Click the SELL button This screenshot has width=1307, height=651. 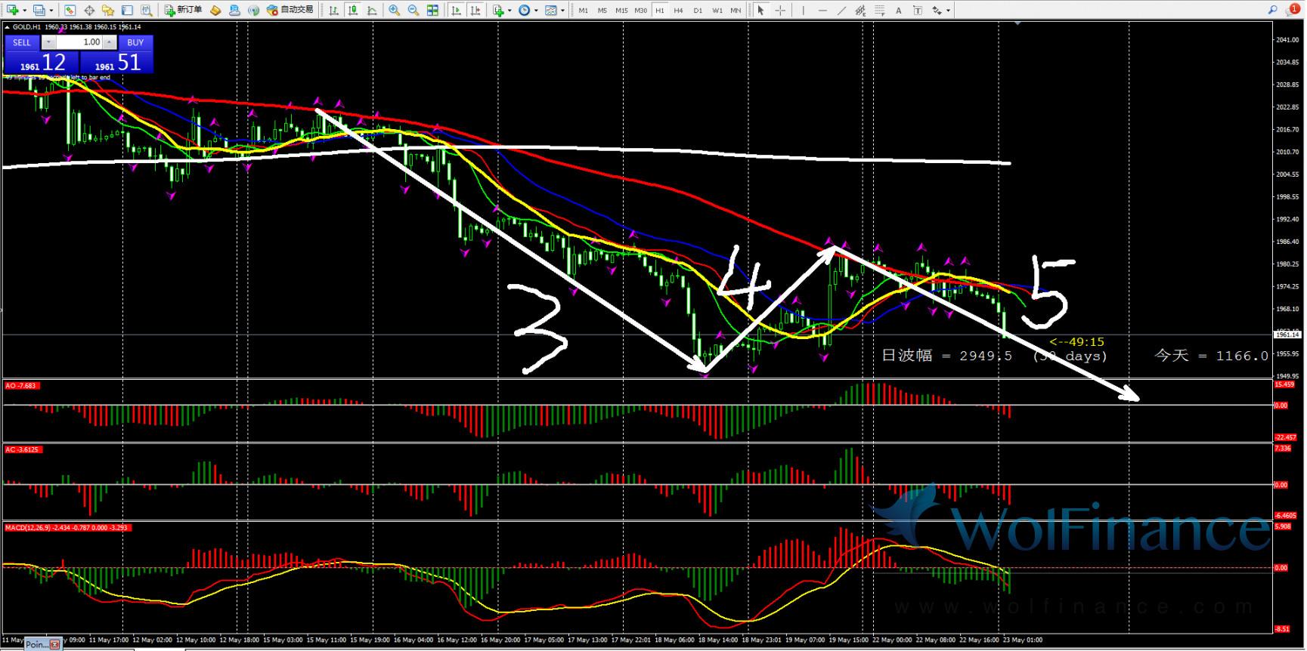coord(22,42)
